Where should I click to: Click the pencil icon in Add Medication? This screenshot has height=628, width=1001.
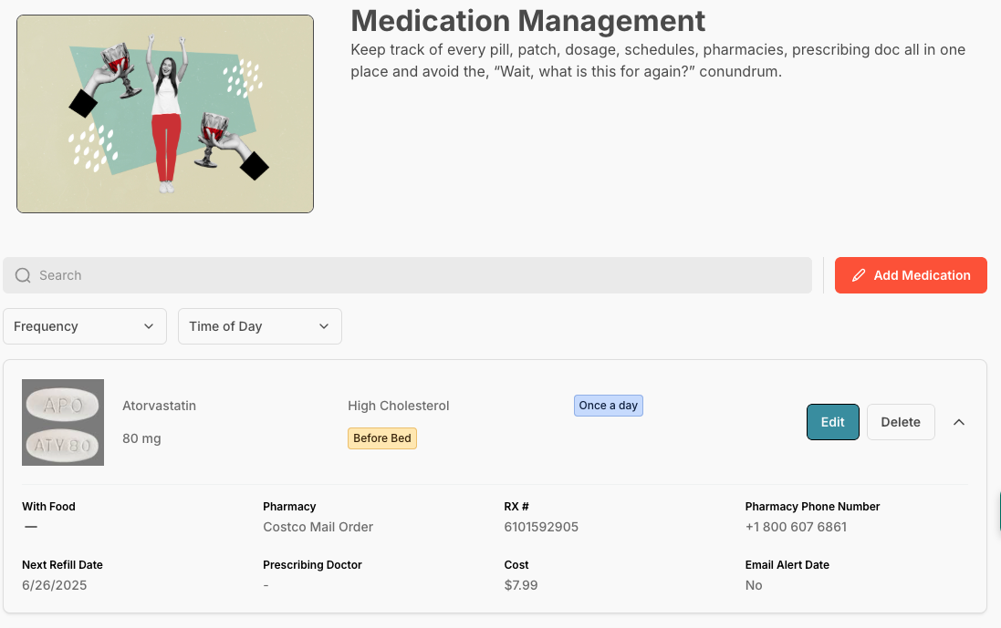(x=859, y=275)
